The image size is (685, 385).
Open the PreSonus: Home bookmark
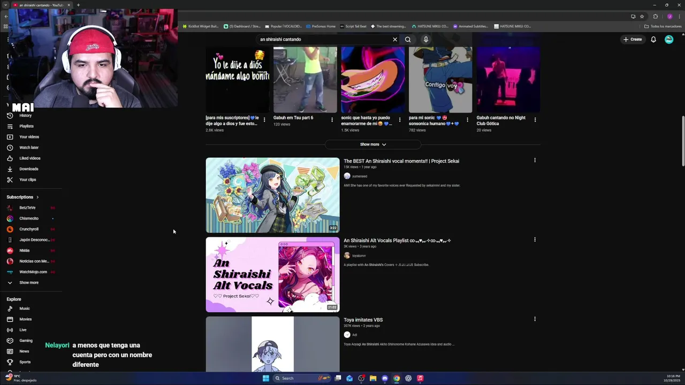[321, 26]
